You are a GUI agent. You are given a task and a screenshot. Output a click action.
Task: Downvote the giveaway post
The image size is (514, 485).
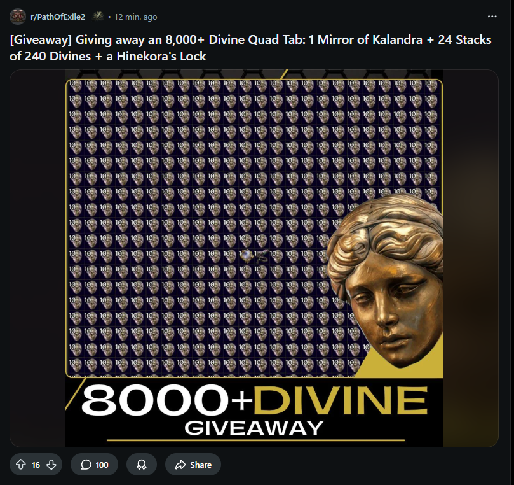[x=51, y=464]
